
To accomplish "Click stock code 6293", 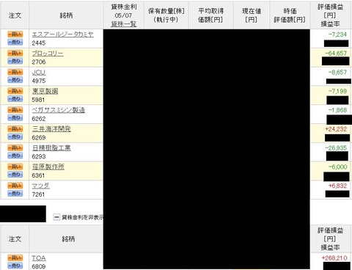I will click(39, 156).
